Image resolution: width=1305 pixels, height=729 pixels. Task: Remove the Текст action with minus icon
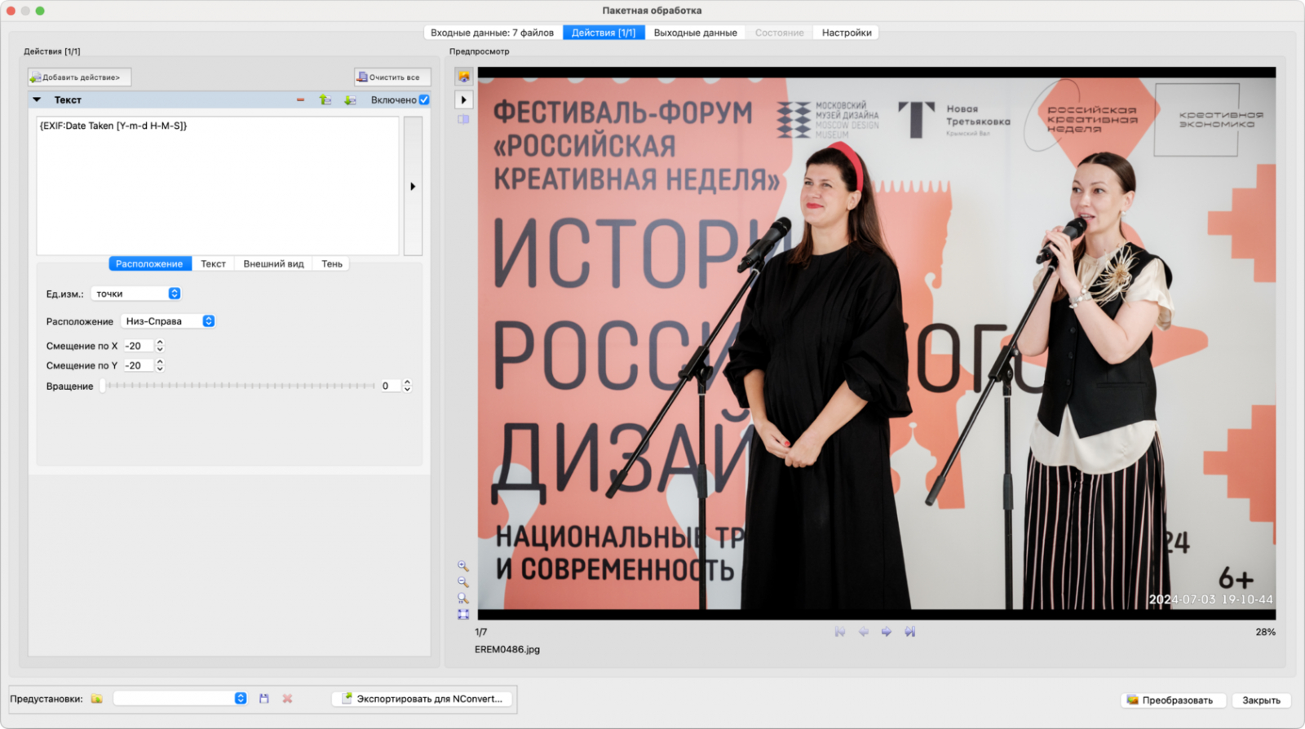pyautogui.click(x=300, y=100)
